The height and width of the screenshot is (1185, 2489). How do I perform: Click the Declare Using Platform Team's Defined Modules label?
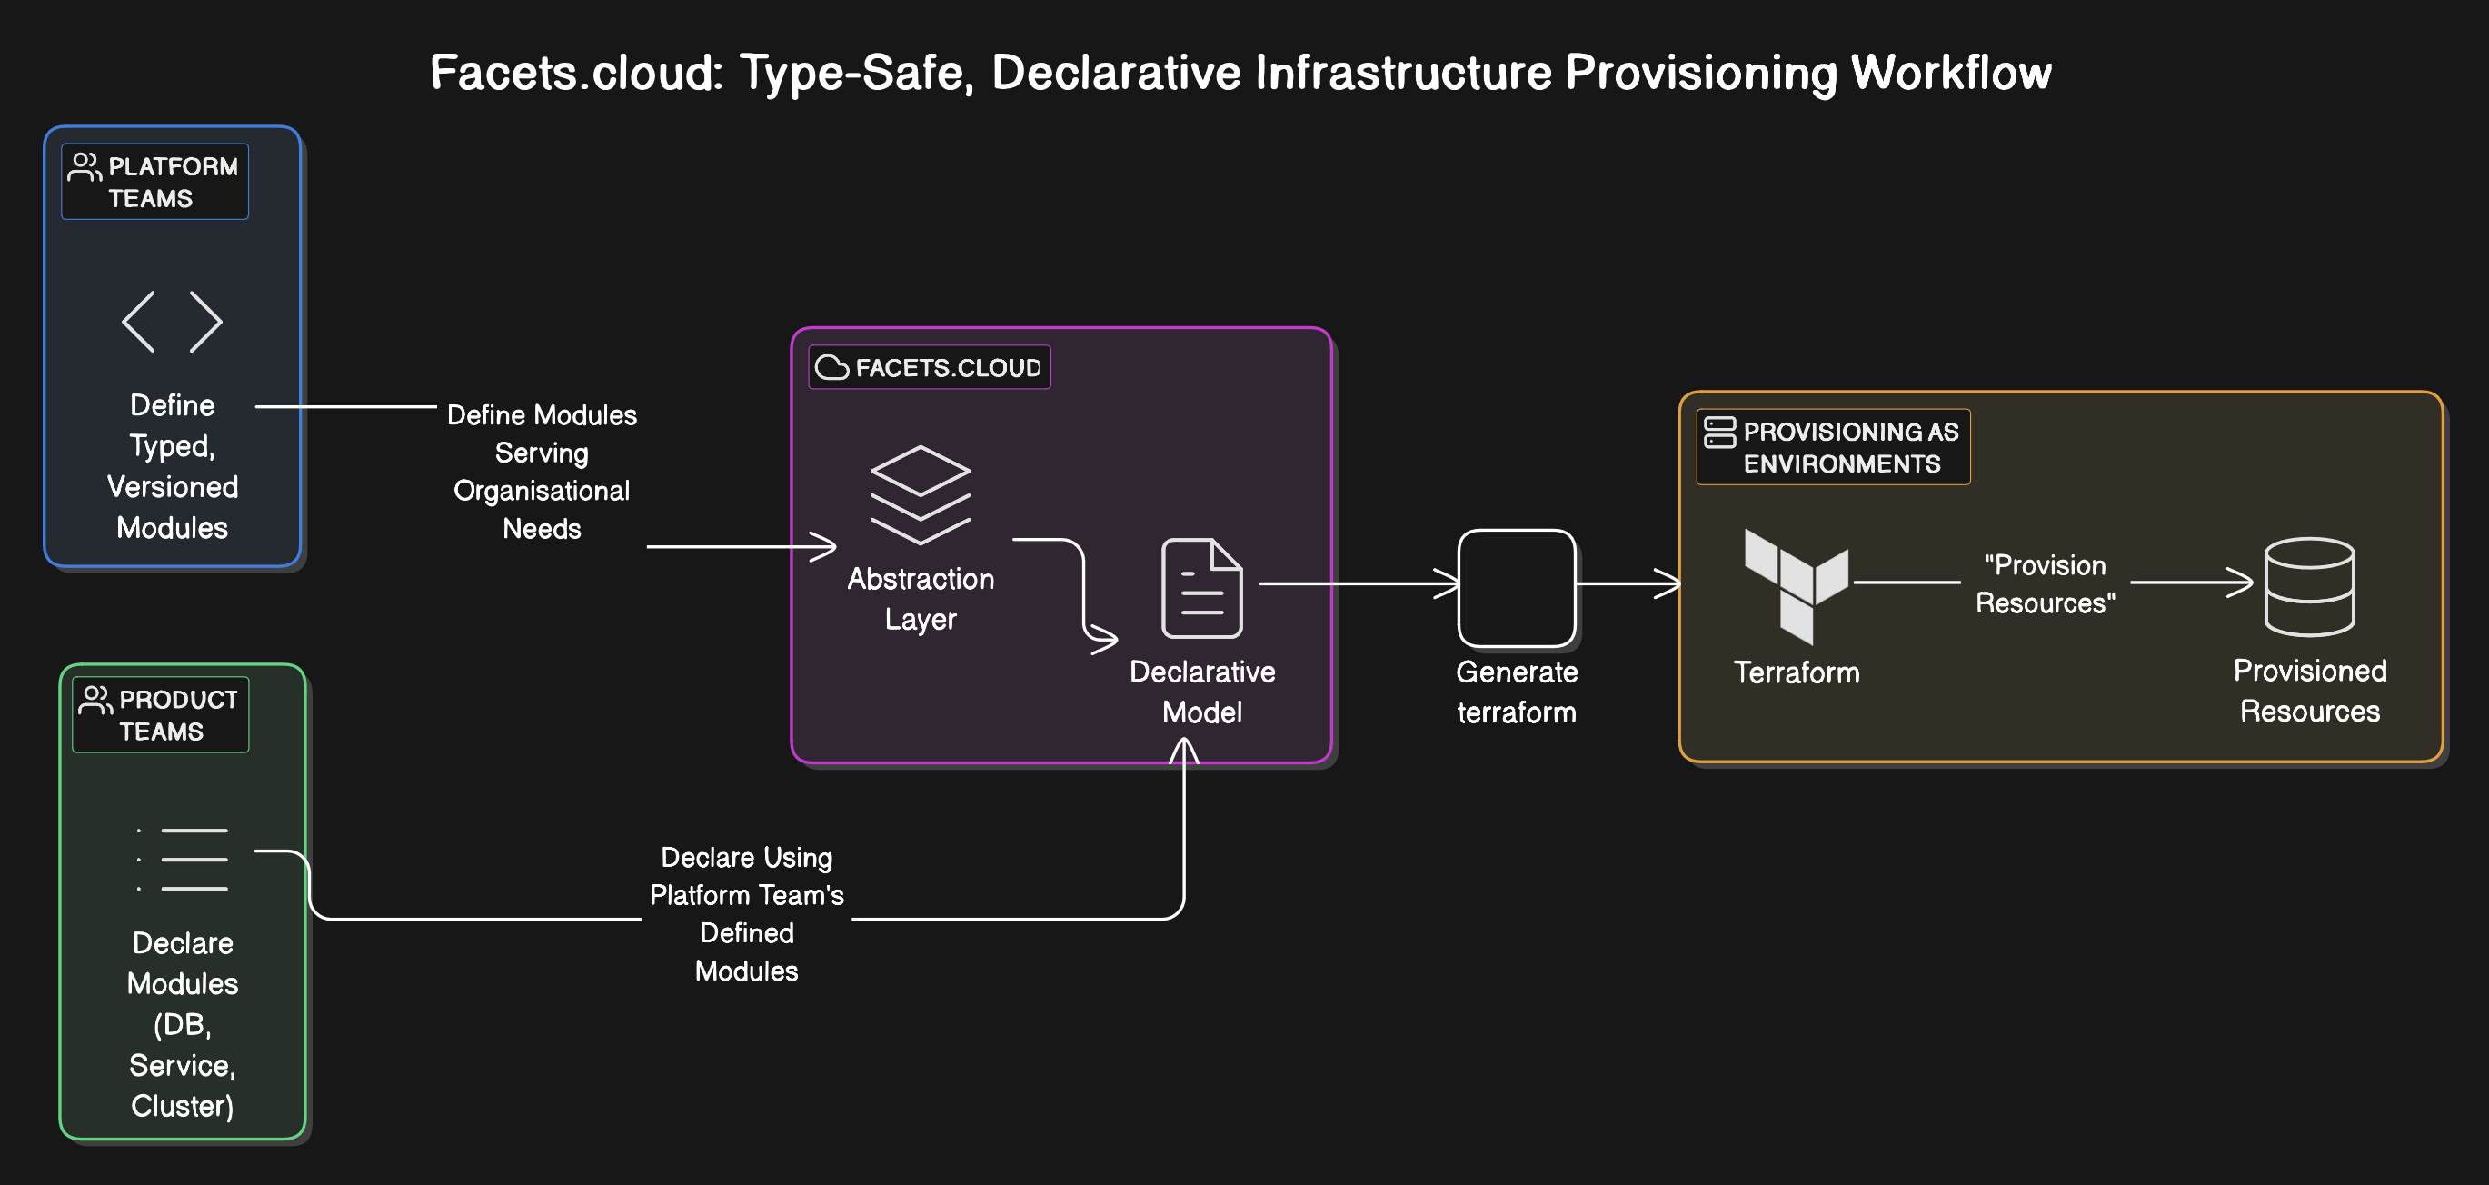click(746, 913)
